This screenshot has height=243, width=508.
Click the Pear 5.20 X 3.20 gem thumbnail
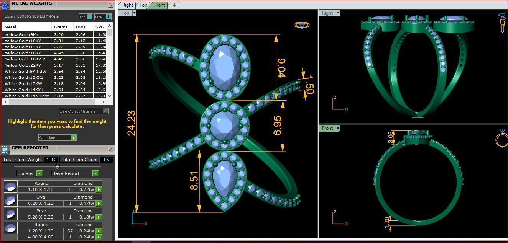(x=10, y=214)
